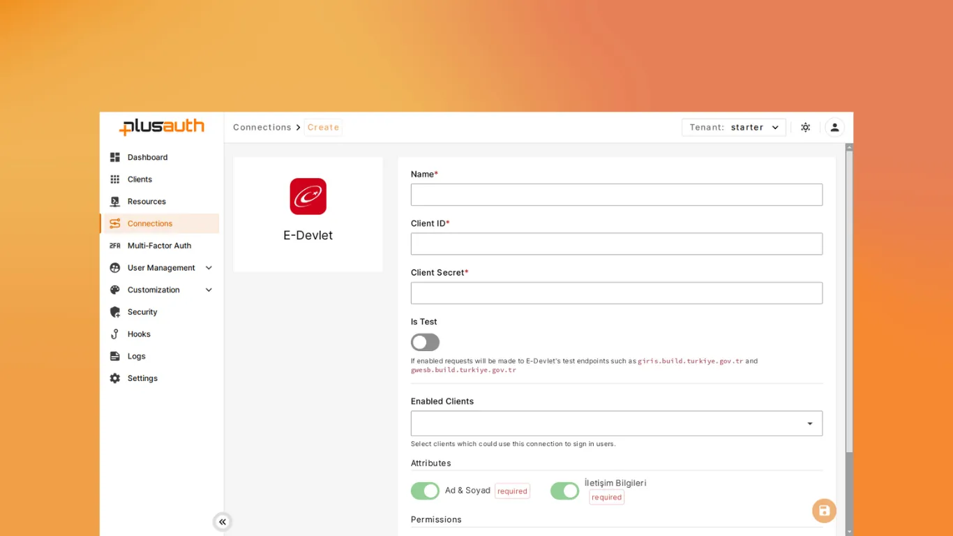Open the user account profile icon
This screenshot has height=536, width=953.
click(x=834, y=128)
